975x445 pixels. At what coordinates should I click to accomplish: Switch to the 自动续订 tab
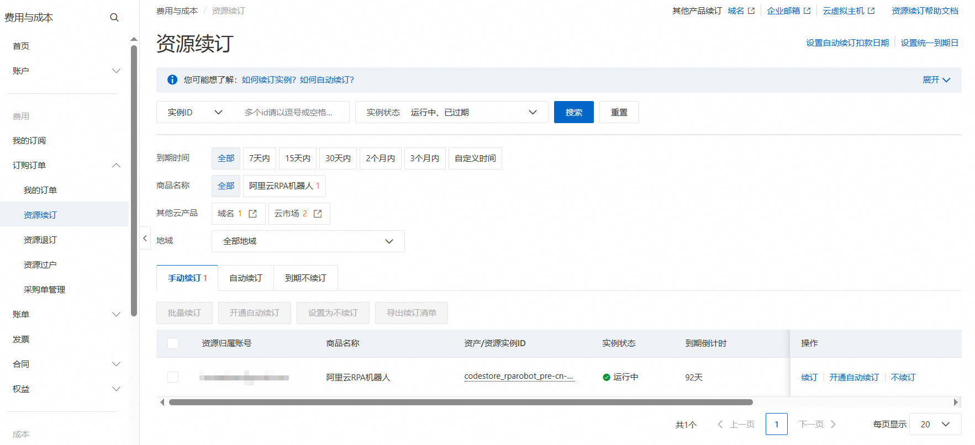(x=246, y=278)
